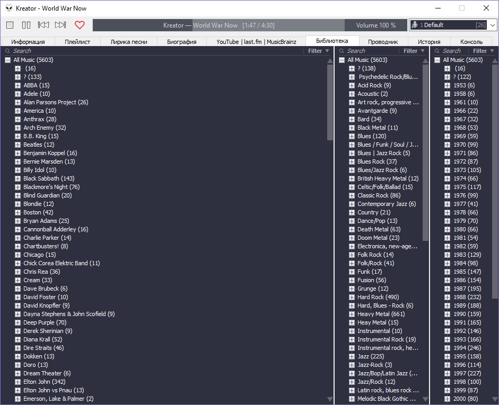Screen dimensions: 499x405
Task: Adjust the Volume 100 % bar
Action: pos(376,25)
